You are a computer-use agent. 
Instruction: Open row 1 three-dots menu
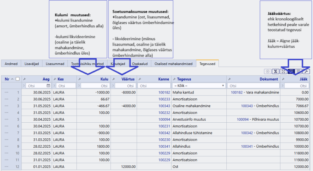6,92
